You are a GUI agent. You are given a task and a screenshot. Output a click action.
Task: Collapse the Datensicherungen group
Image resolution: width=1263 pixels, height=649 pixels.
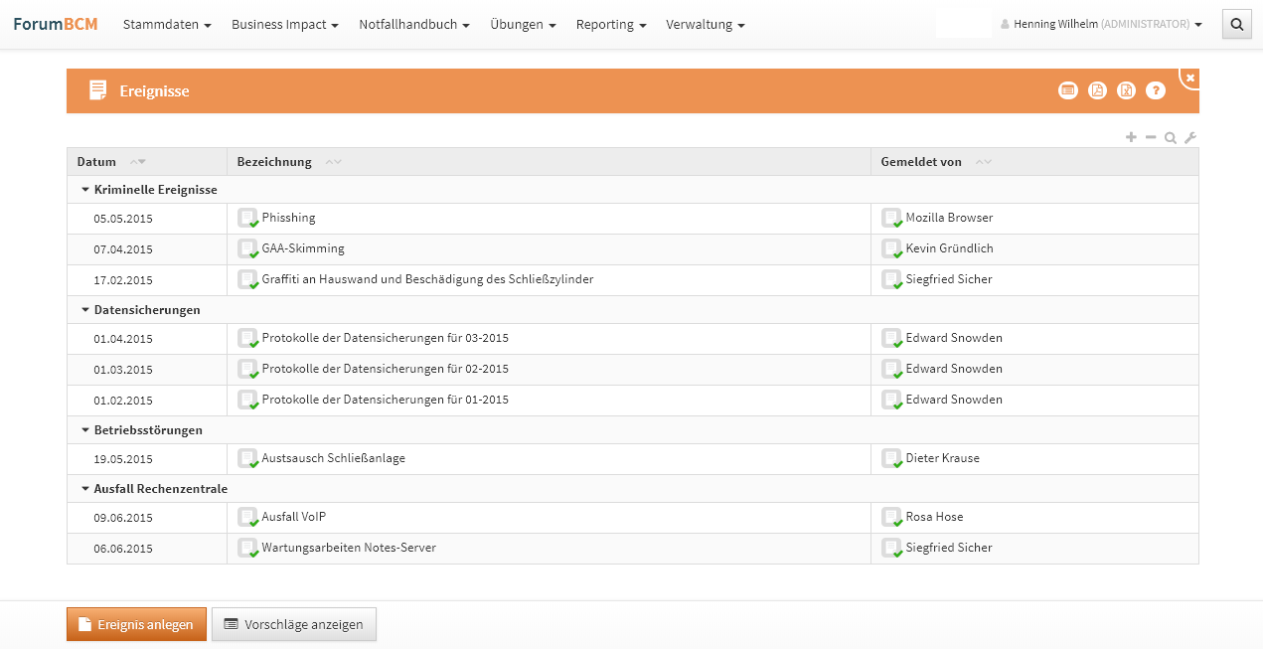[85, 310]
